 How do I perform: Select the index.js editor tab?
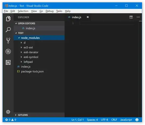click(78, 17)
